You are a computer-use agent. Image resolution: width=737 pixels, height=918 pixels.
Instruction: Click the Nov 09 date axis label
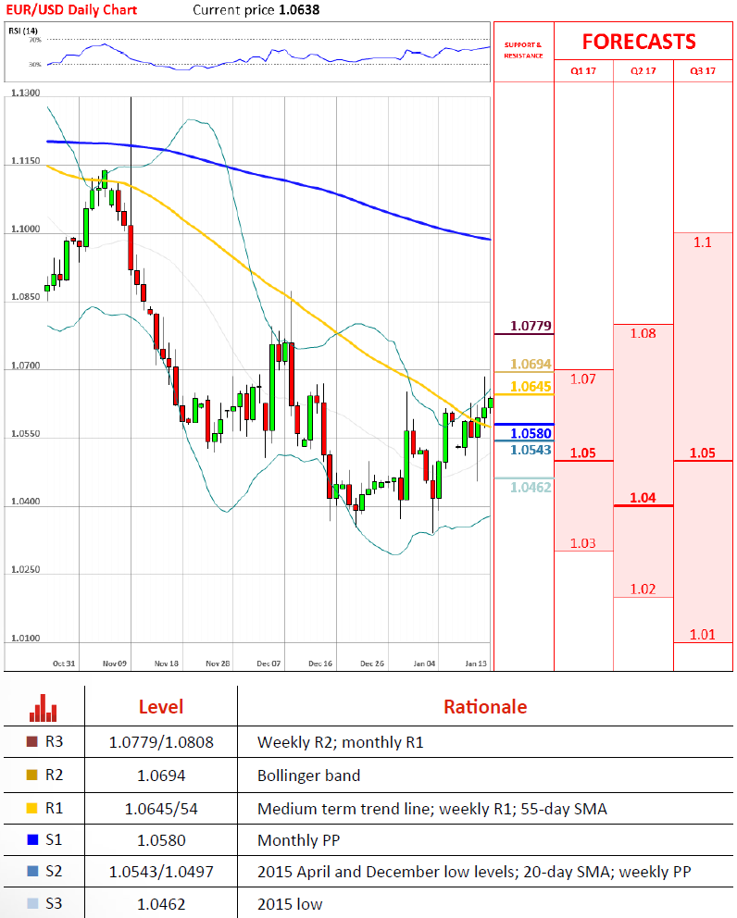tap(115, 664)
